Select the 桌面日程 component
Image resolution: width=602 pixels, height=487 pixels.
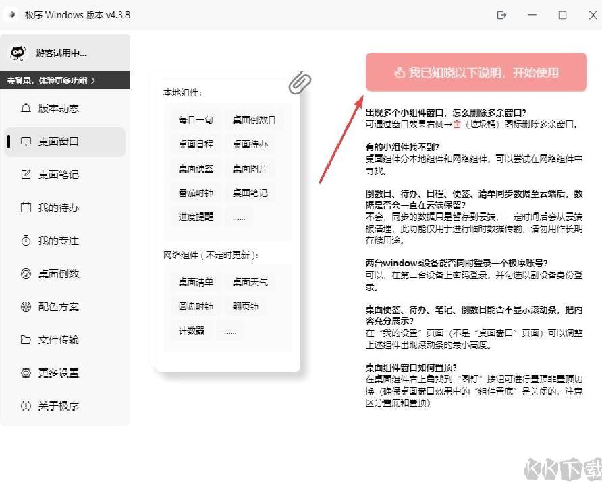click(x=196, y=144)
